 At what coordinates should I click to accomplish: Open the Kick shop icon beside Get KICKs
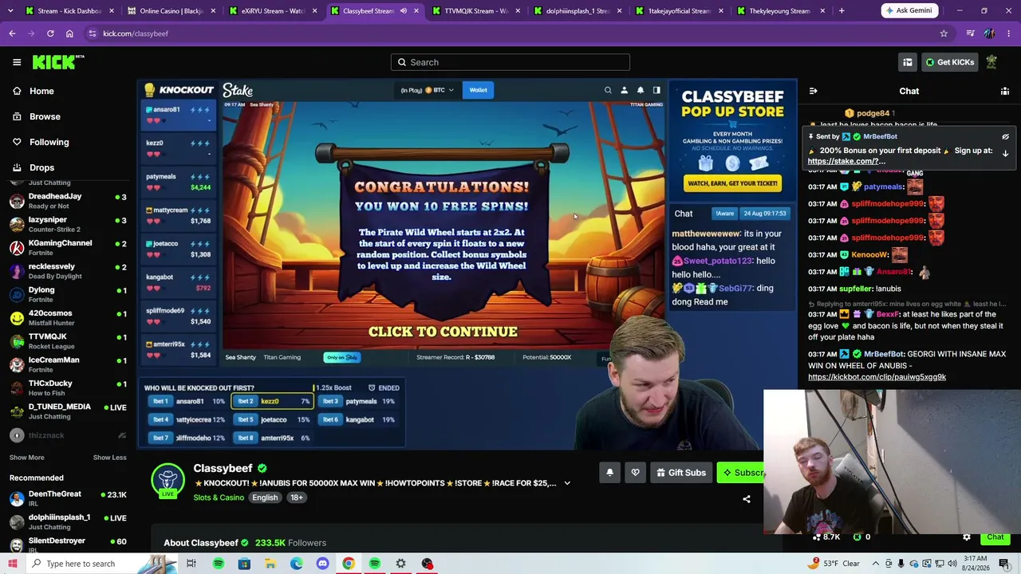(908, 62)
